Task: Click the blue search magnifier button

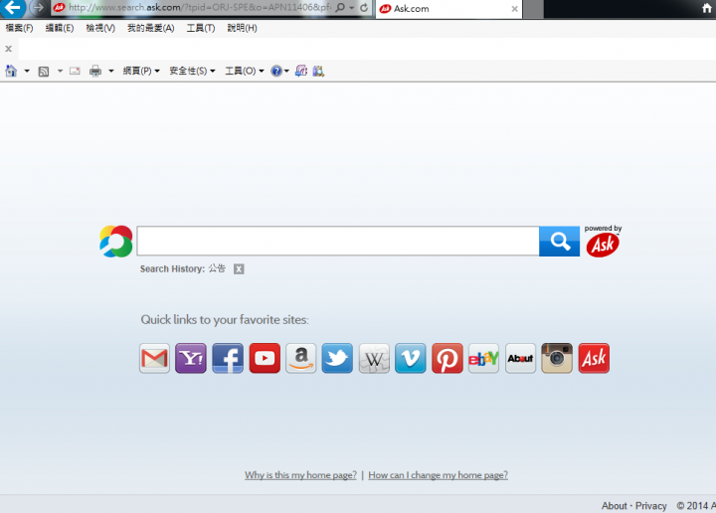Action: (x=559, y=241)
